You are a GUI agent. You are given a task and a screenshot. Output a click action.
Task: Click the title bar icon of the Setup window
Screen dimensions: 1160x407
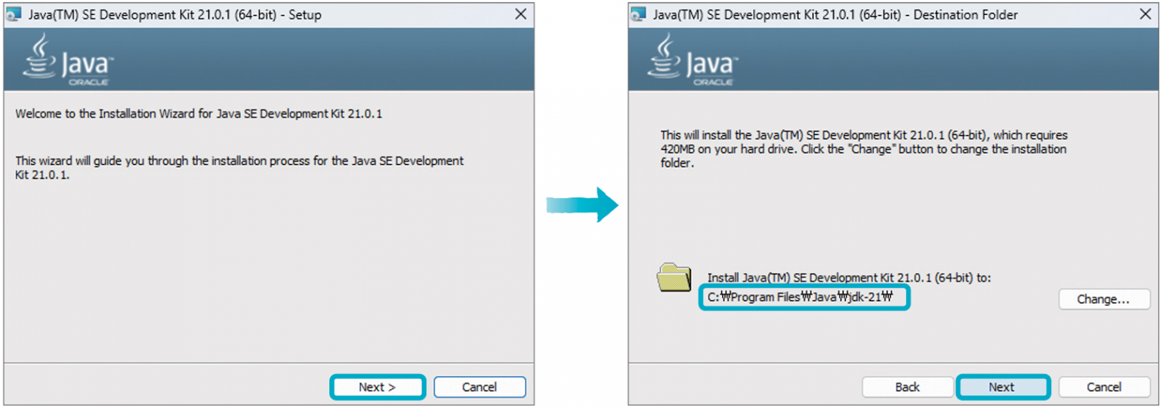14,14
